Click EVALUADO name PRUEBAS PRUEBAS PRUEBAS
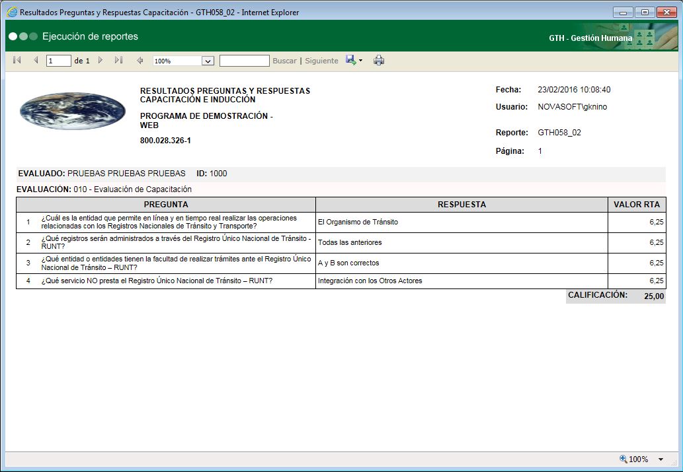This screenshot has width=683, height=472. point(126,174)
